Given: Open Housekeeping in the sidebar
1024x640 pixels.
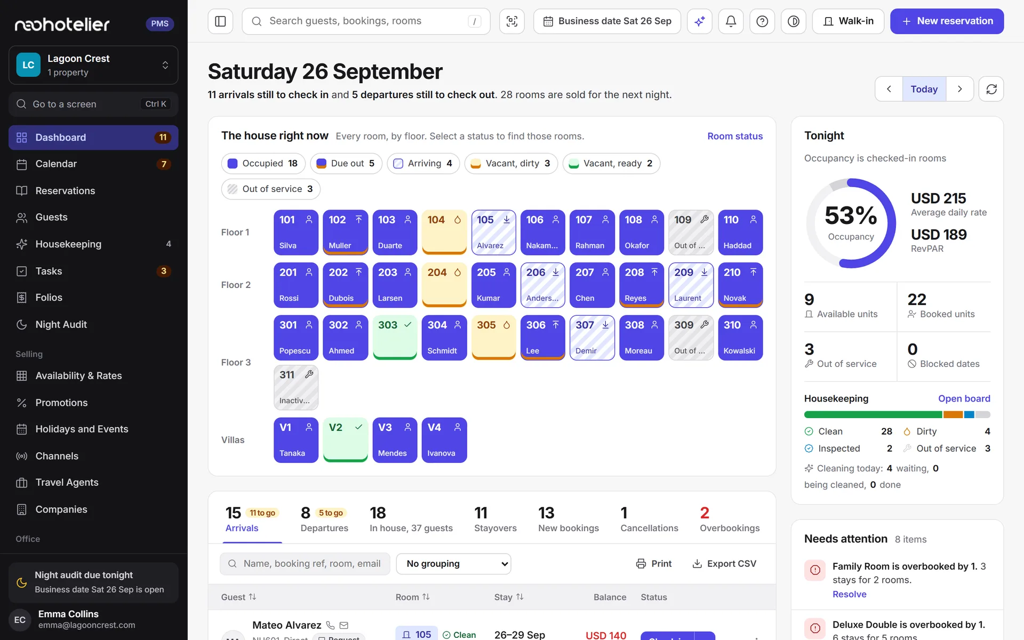Looking at the screenshot, I should pos(93,244).
